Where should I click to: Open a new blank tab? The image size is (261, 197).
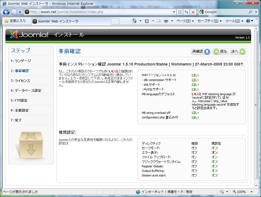point(115,21)
